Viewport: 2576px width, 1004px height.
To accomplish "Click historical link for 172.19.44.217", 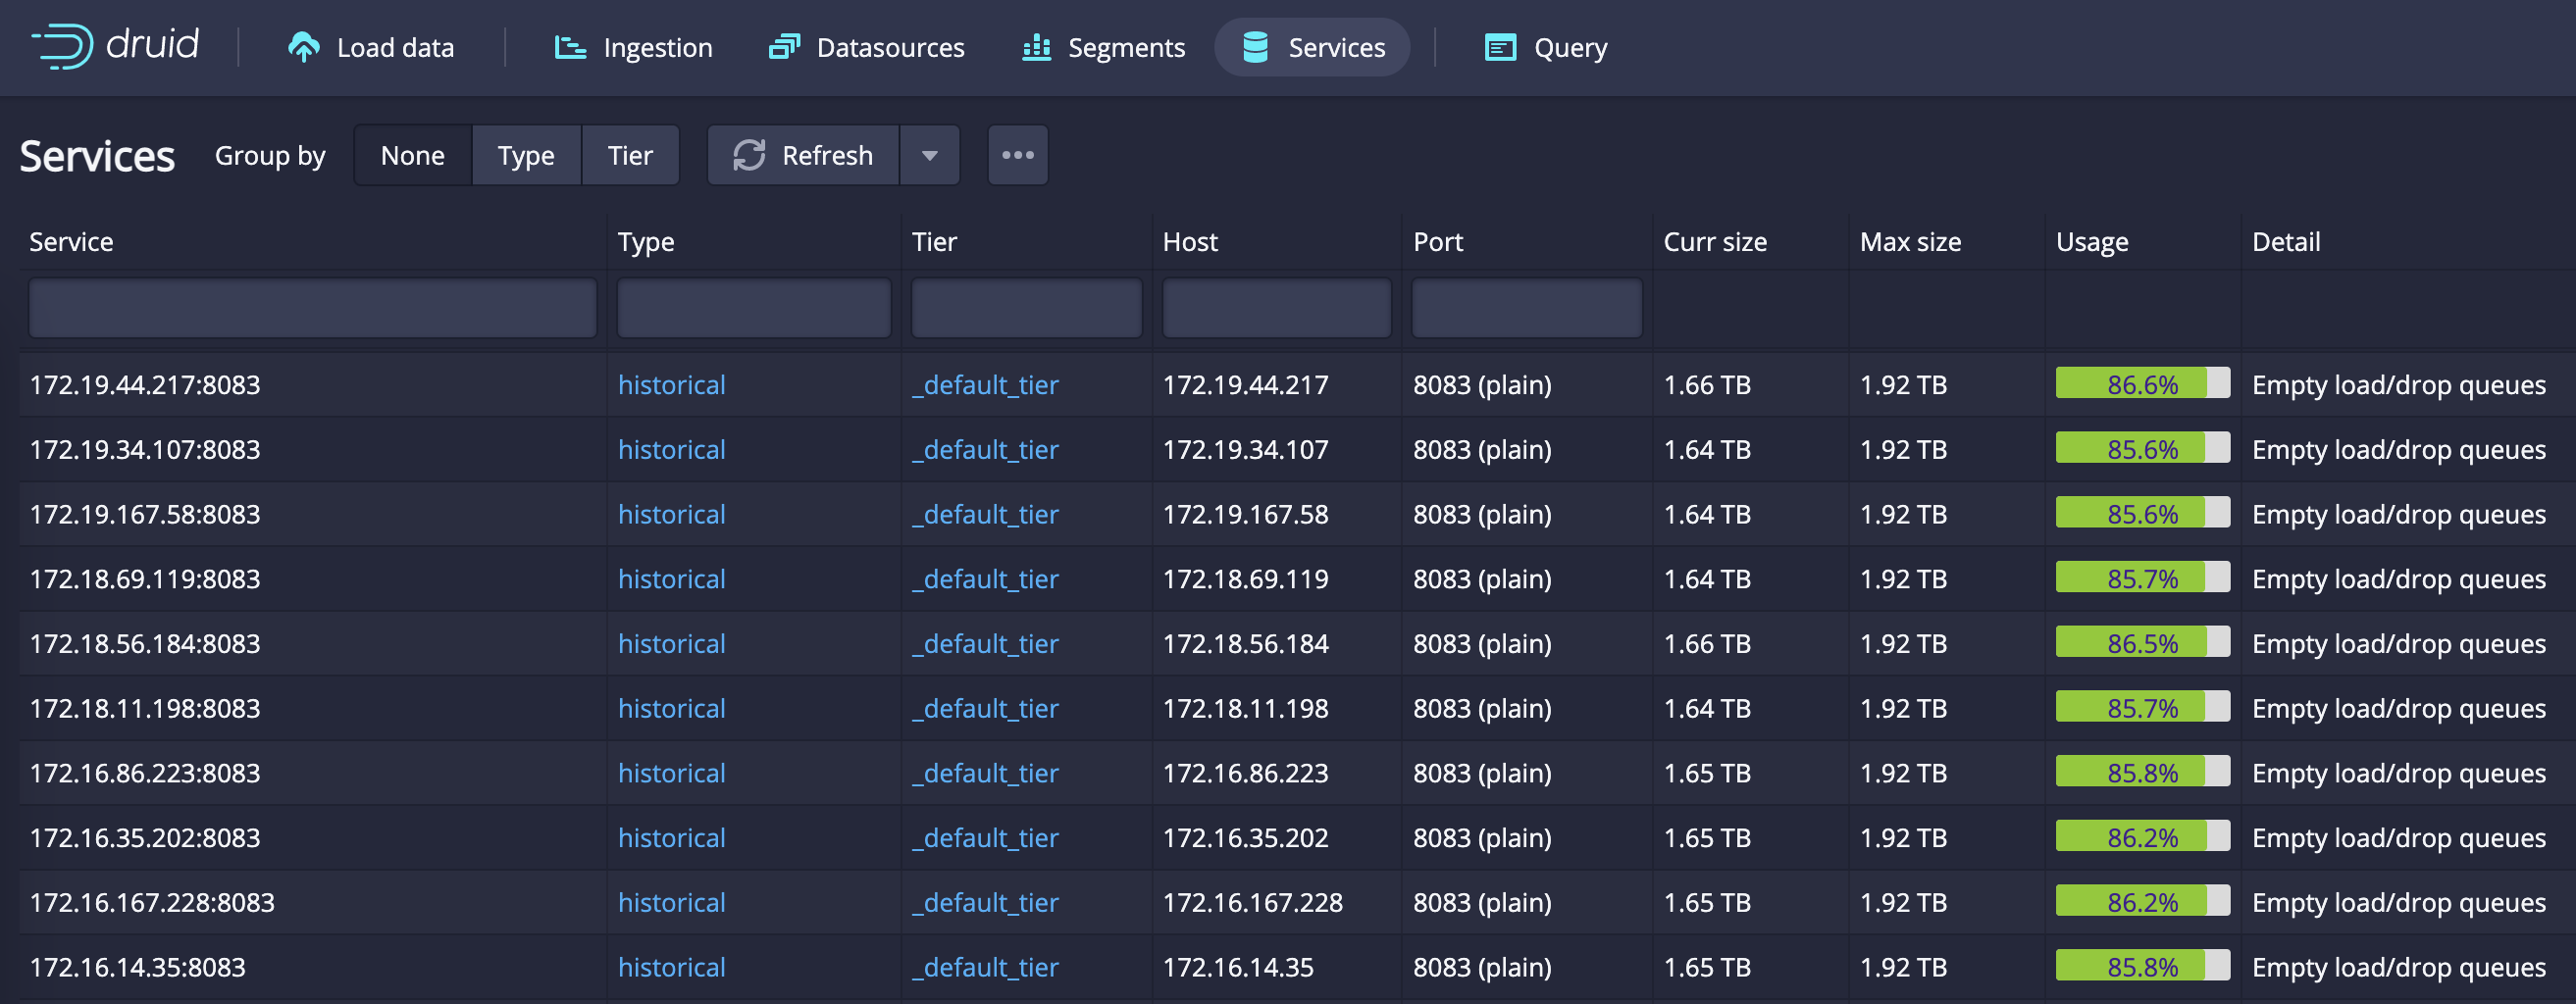I will point(671,384).
